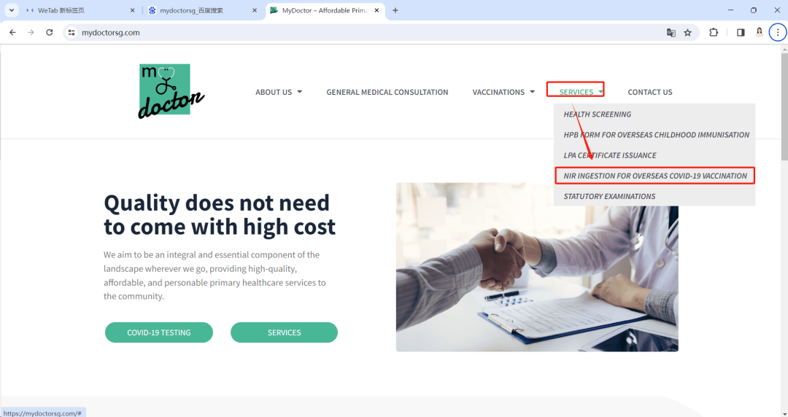This screenshot has height=417, width=788.
Task: Open the extensions puzzle icon
Action: [714, 33]
